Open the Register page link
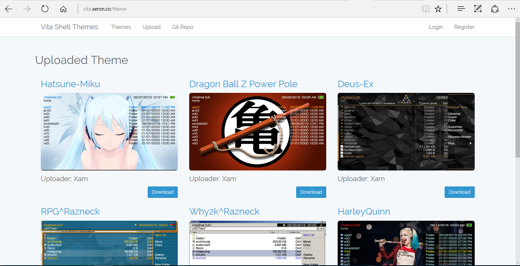The image size is (520, 266). [x=464, y=27]
